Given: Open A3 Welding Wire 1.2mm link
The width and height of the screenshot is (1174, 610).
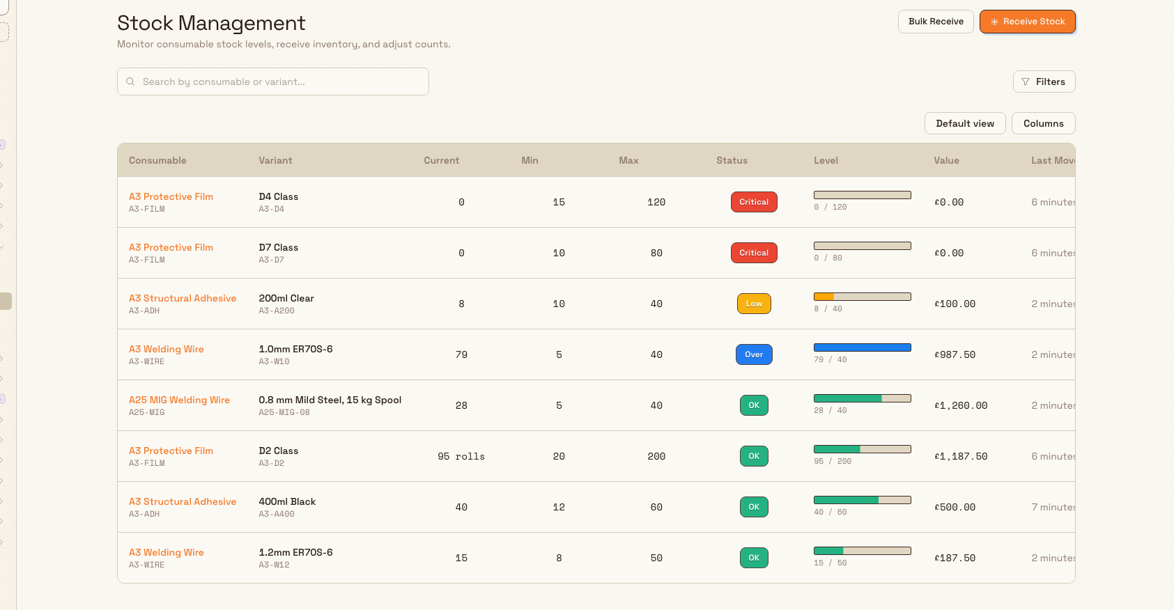Looking at the screenshot, I should click(167, 552).
